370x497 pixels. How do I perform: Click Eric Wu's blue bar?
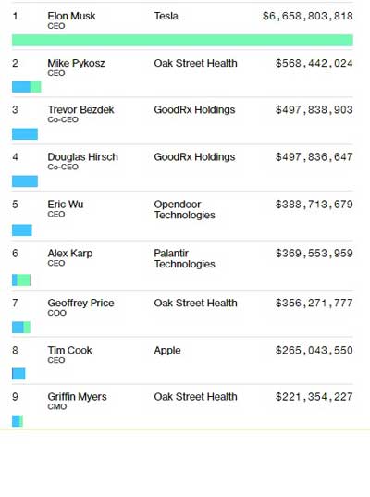[22, 230]
